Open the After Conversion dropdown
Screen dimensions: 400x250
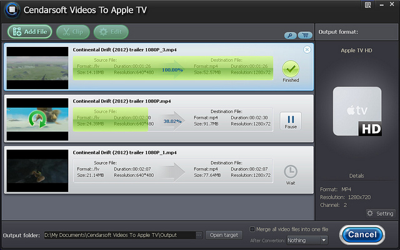pyautogui.click(x=307, y=240)
